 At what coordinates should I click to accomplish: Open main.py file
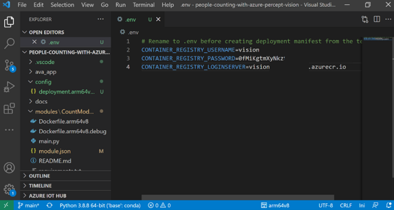pos(66,141)
